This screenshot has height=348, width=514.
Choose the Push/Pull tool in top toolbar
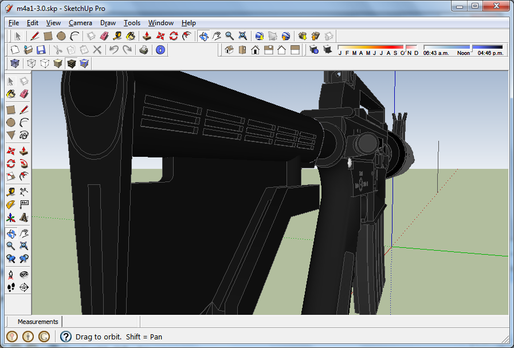[x=147, y=36]
